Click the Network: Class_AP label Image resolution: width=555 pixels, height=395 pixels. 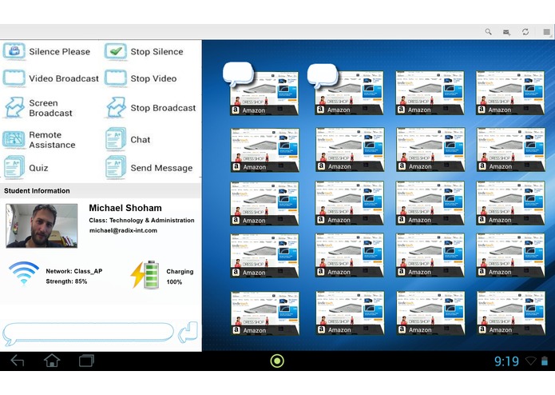[74, 271]
